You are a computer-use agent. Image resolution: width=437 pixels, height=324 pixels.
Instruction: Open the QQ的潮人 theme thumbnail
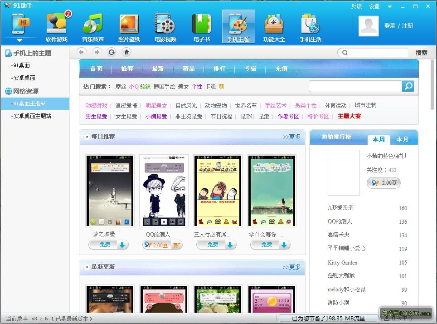(x=164, y=191)
